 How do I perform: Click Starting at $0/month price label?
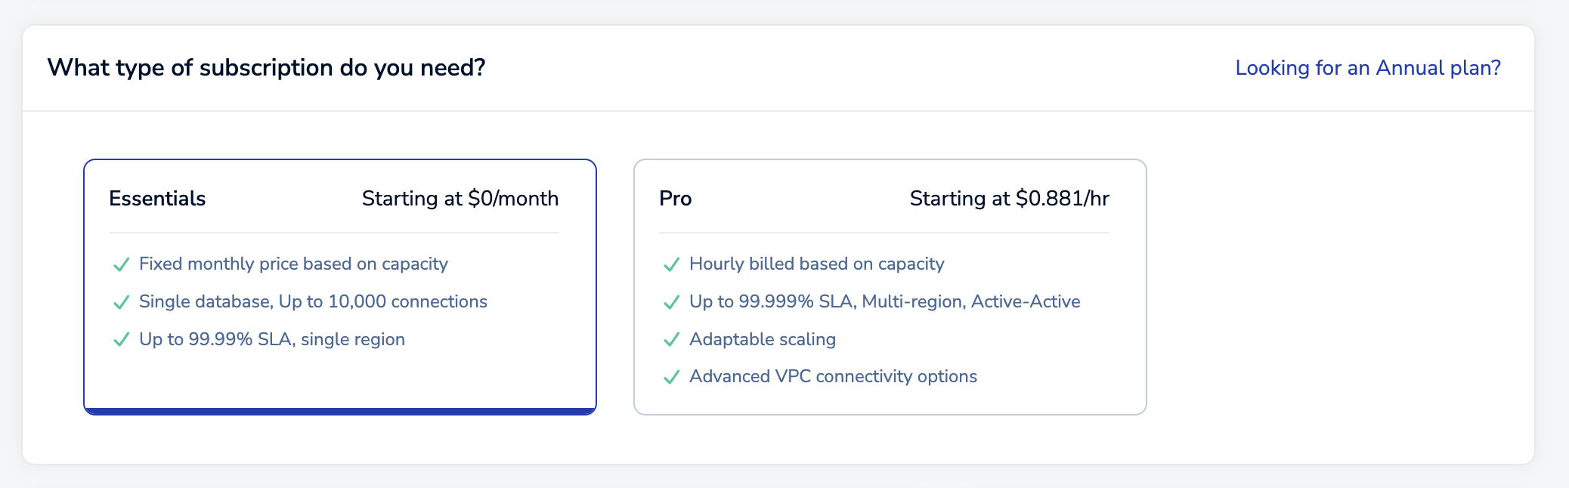(460, 199)
